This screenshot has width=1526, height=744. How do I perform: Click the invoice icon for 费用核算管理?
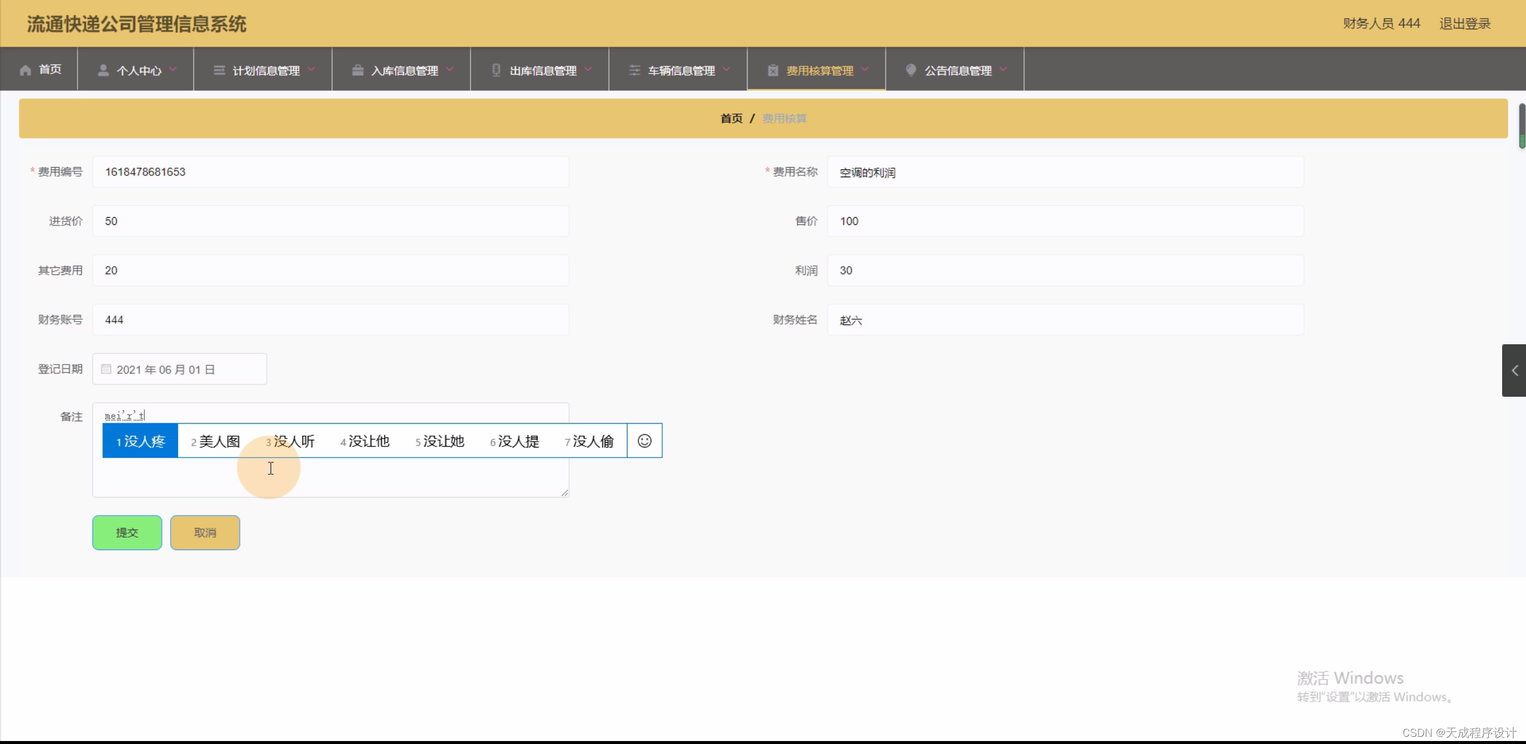(773, 70)
